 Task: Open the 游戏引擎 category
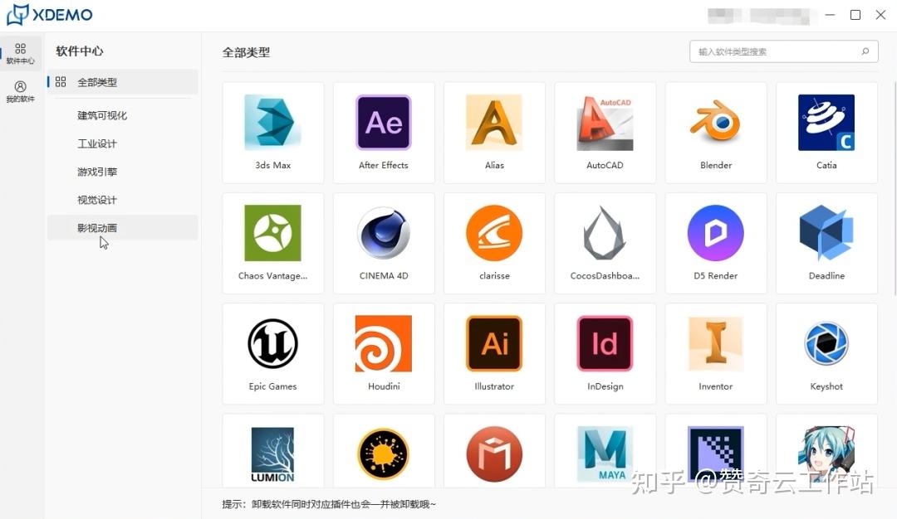pyautogui.click(x=97, y=172)
